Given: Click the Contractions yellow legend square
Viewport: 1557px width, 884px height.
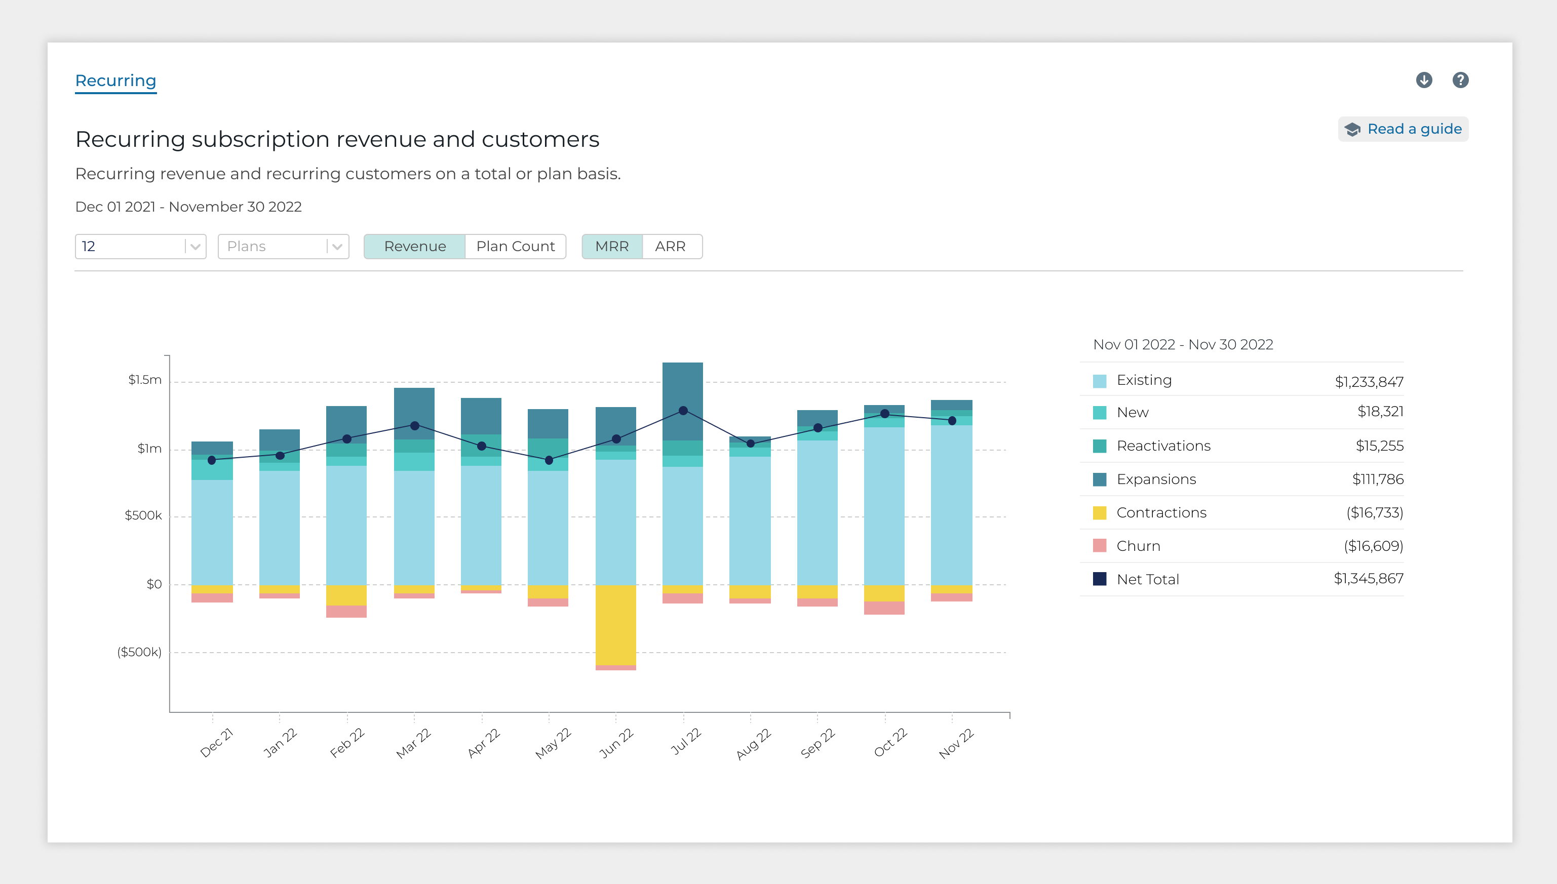Looking at the screenshot, I should [x=1099, y=512].
